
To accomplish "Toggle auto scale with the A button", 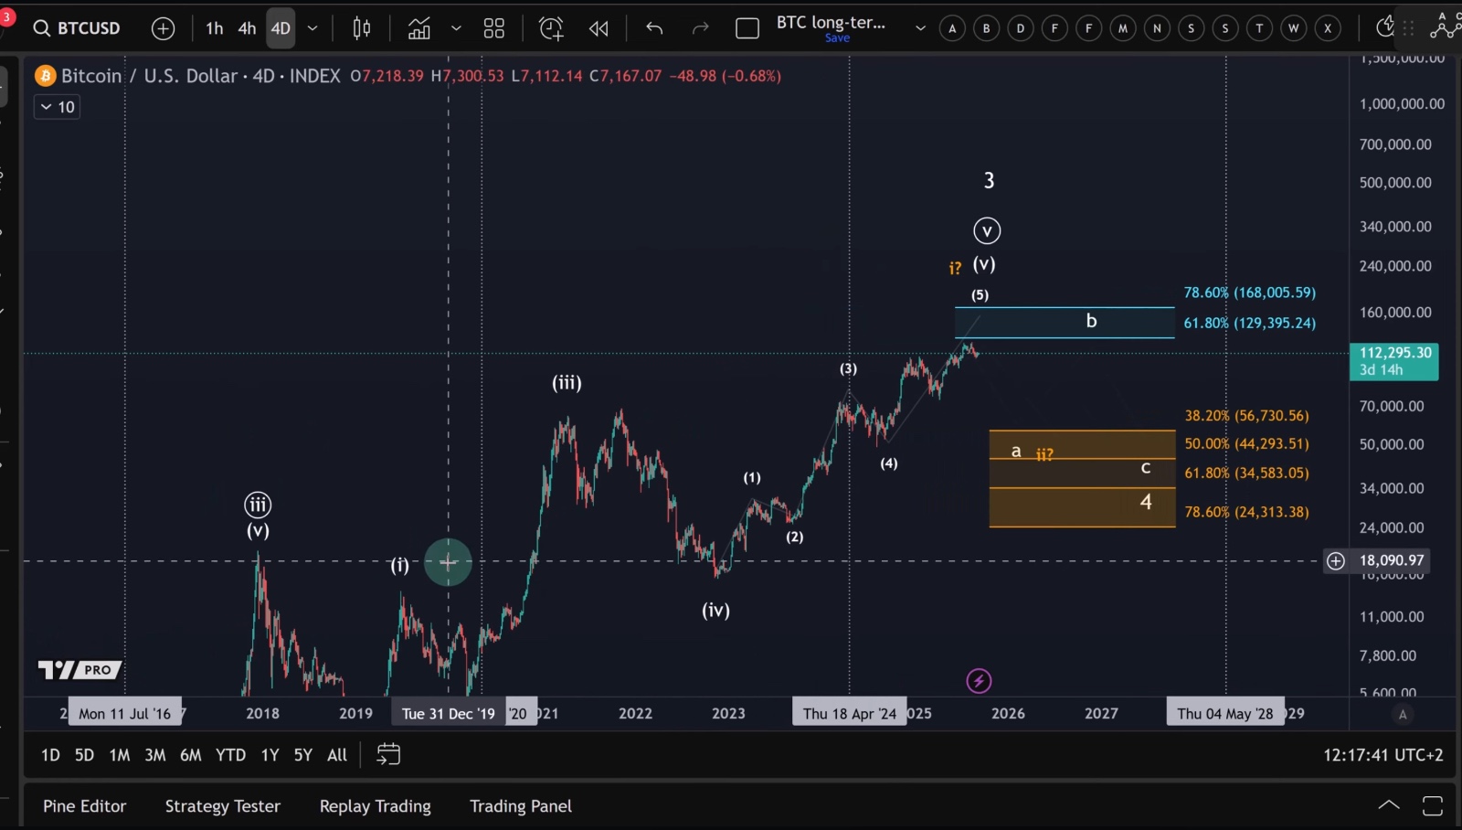I will pyautogui.click(x=1403, y=714).
